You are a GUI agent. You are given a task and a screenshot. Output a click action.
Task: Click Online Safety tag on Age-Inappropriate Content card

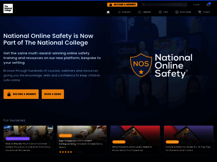tap(65, 136)
